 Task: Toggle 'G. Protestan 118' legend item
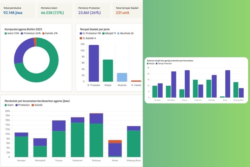tap(92, 33)
